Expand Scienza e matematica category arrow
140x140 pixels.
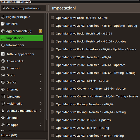pos(41,111)
